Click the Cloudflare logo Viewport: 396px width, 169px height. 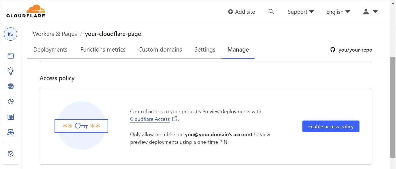point(26,11)
